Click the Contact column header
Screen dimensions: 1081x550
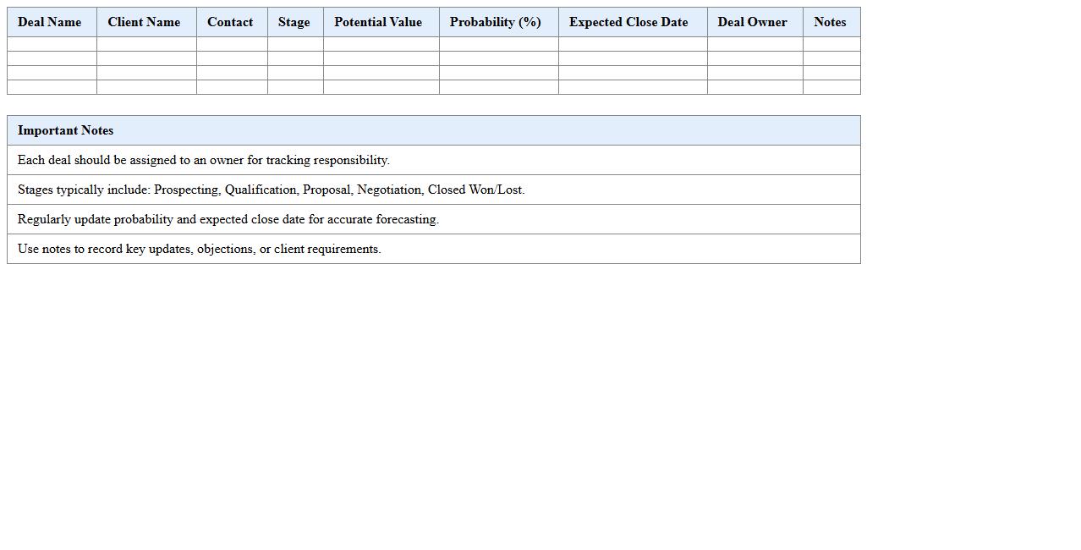point(230,22)
